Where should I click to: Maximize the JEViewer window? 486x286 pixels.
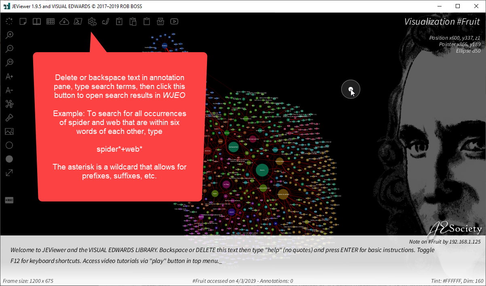[458, 6]
